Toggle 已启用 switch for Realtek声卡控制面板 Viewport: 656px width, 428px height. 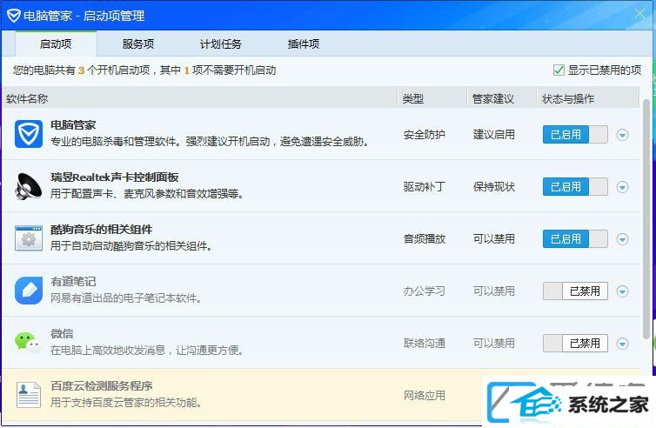pyautogui.click(x=575, y=186)
